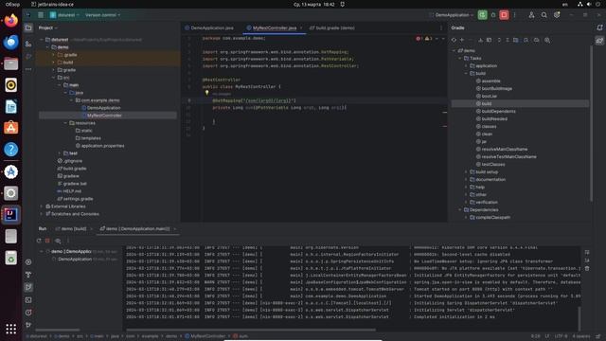The width and height of the screenshot is (606, 341).
Task: Open the Project tool window icon
Action: point(28,27)
